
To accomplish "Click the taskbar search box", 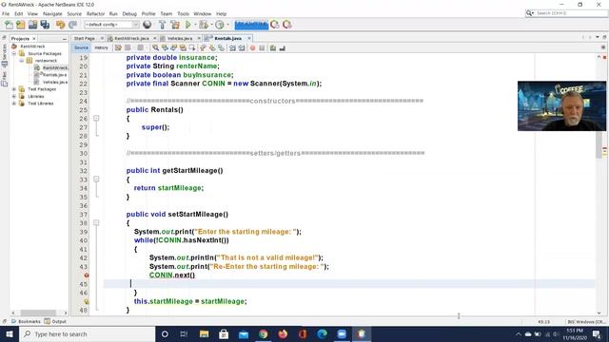I will point(87,333).
